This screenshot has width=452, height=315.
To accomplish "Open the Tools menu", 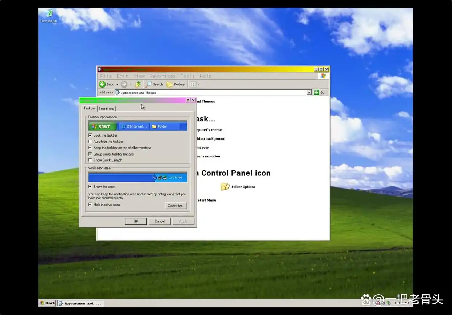I will tap(187, 76).
